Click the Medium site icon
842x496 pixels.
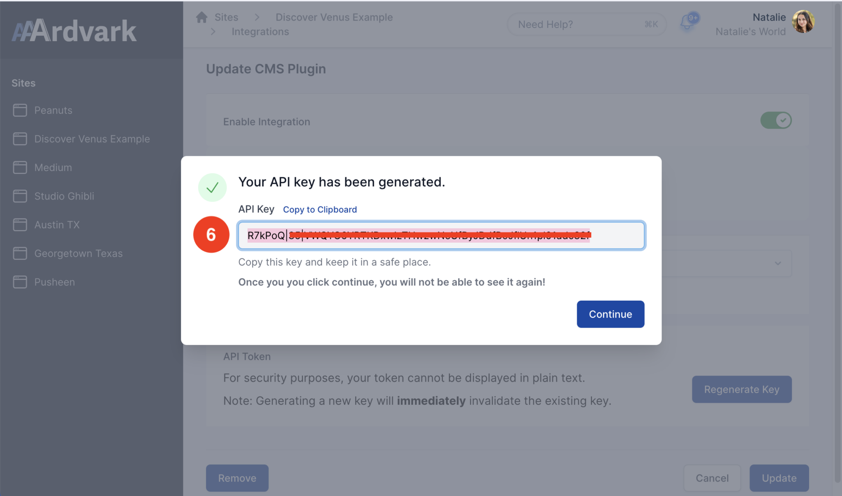pos(19,167)
